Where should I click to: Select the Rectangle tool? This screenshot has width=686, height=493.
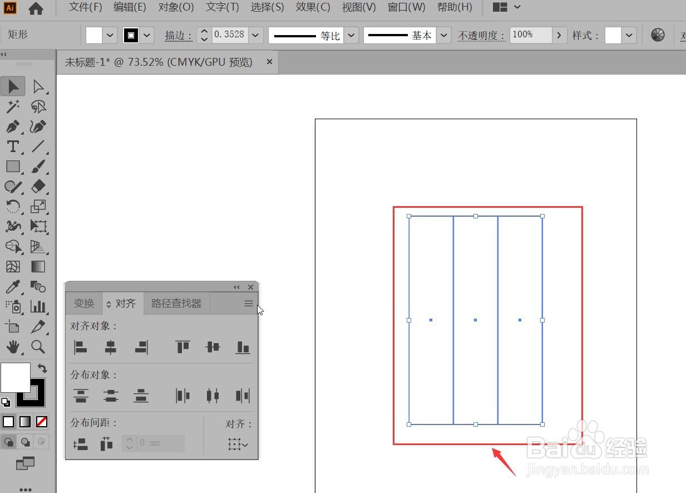pos(13,167)
